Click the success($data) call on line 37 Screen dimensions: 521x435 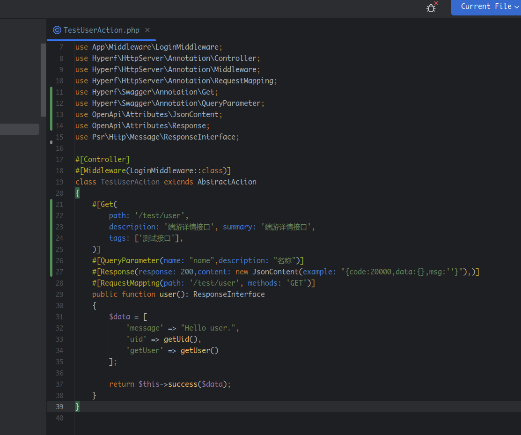coord(198,384)
